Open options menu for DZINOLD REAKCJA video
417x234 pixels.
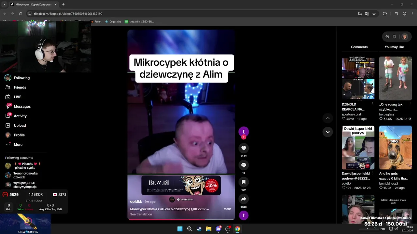(x=373, y=104)
